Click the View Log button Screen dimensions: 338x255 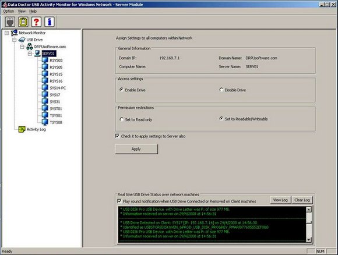280,200
